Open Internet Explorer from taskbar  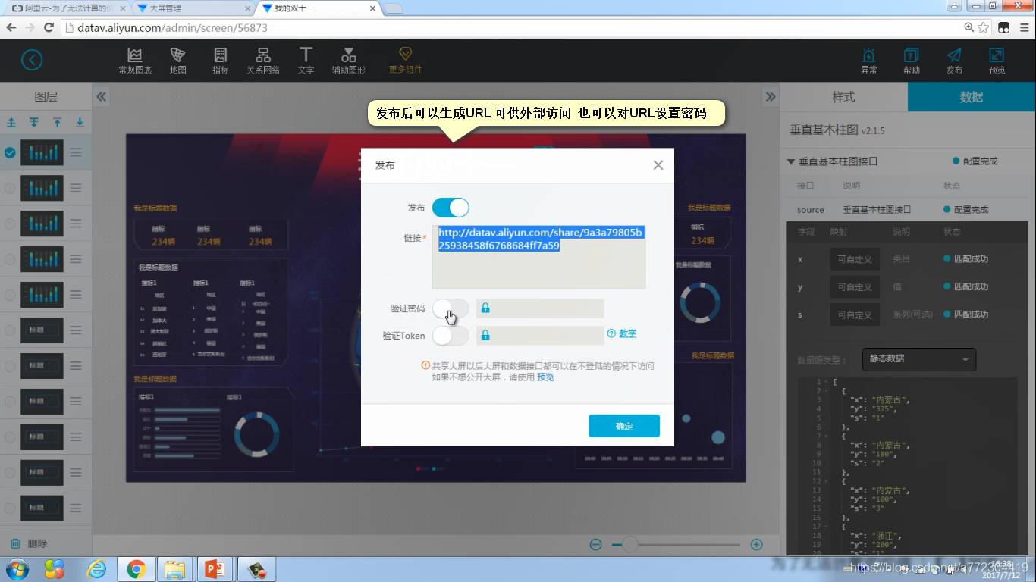point(96,569)
